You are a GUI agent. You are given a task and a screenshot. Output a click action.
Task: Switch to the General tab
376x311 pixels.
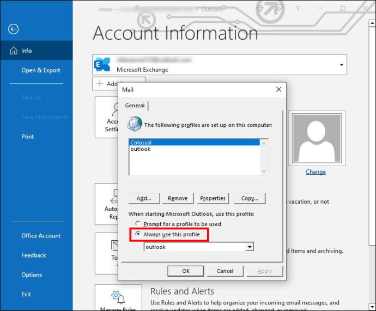135,106
